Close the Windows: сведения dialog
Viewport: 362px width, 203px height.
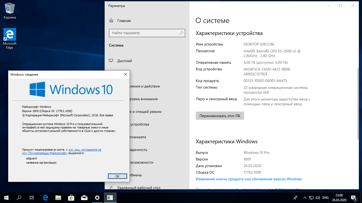click(x=126, y=75)
